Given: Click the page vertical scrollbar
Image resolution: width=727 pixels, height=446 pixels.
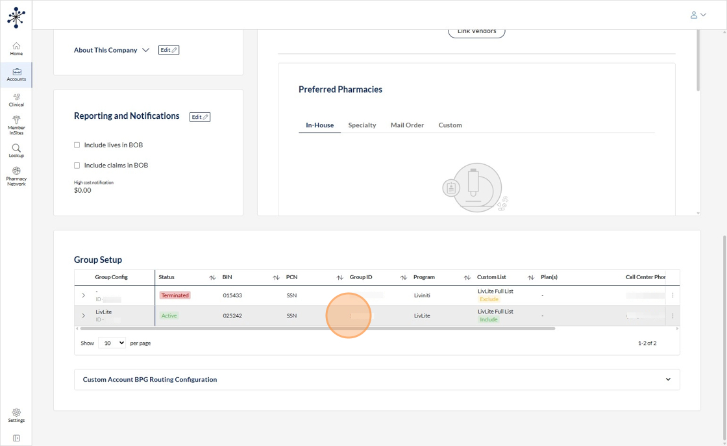Looking at the screenshot, I should pyautogui.click(x=724, y=338).
